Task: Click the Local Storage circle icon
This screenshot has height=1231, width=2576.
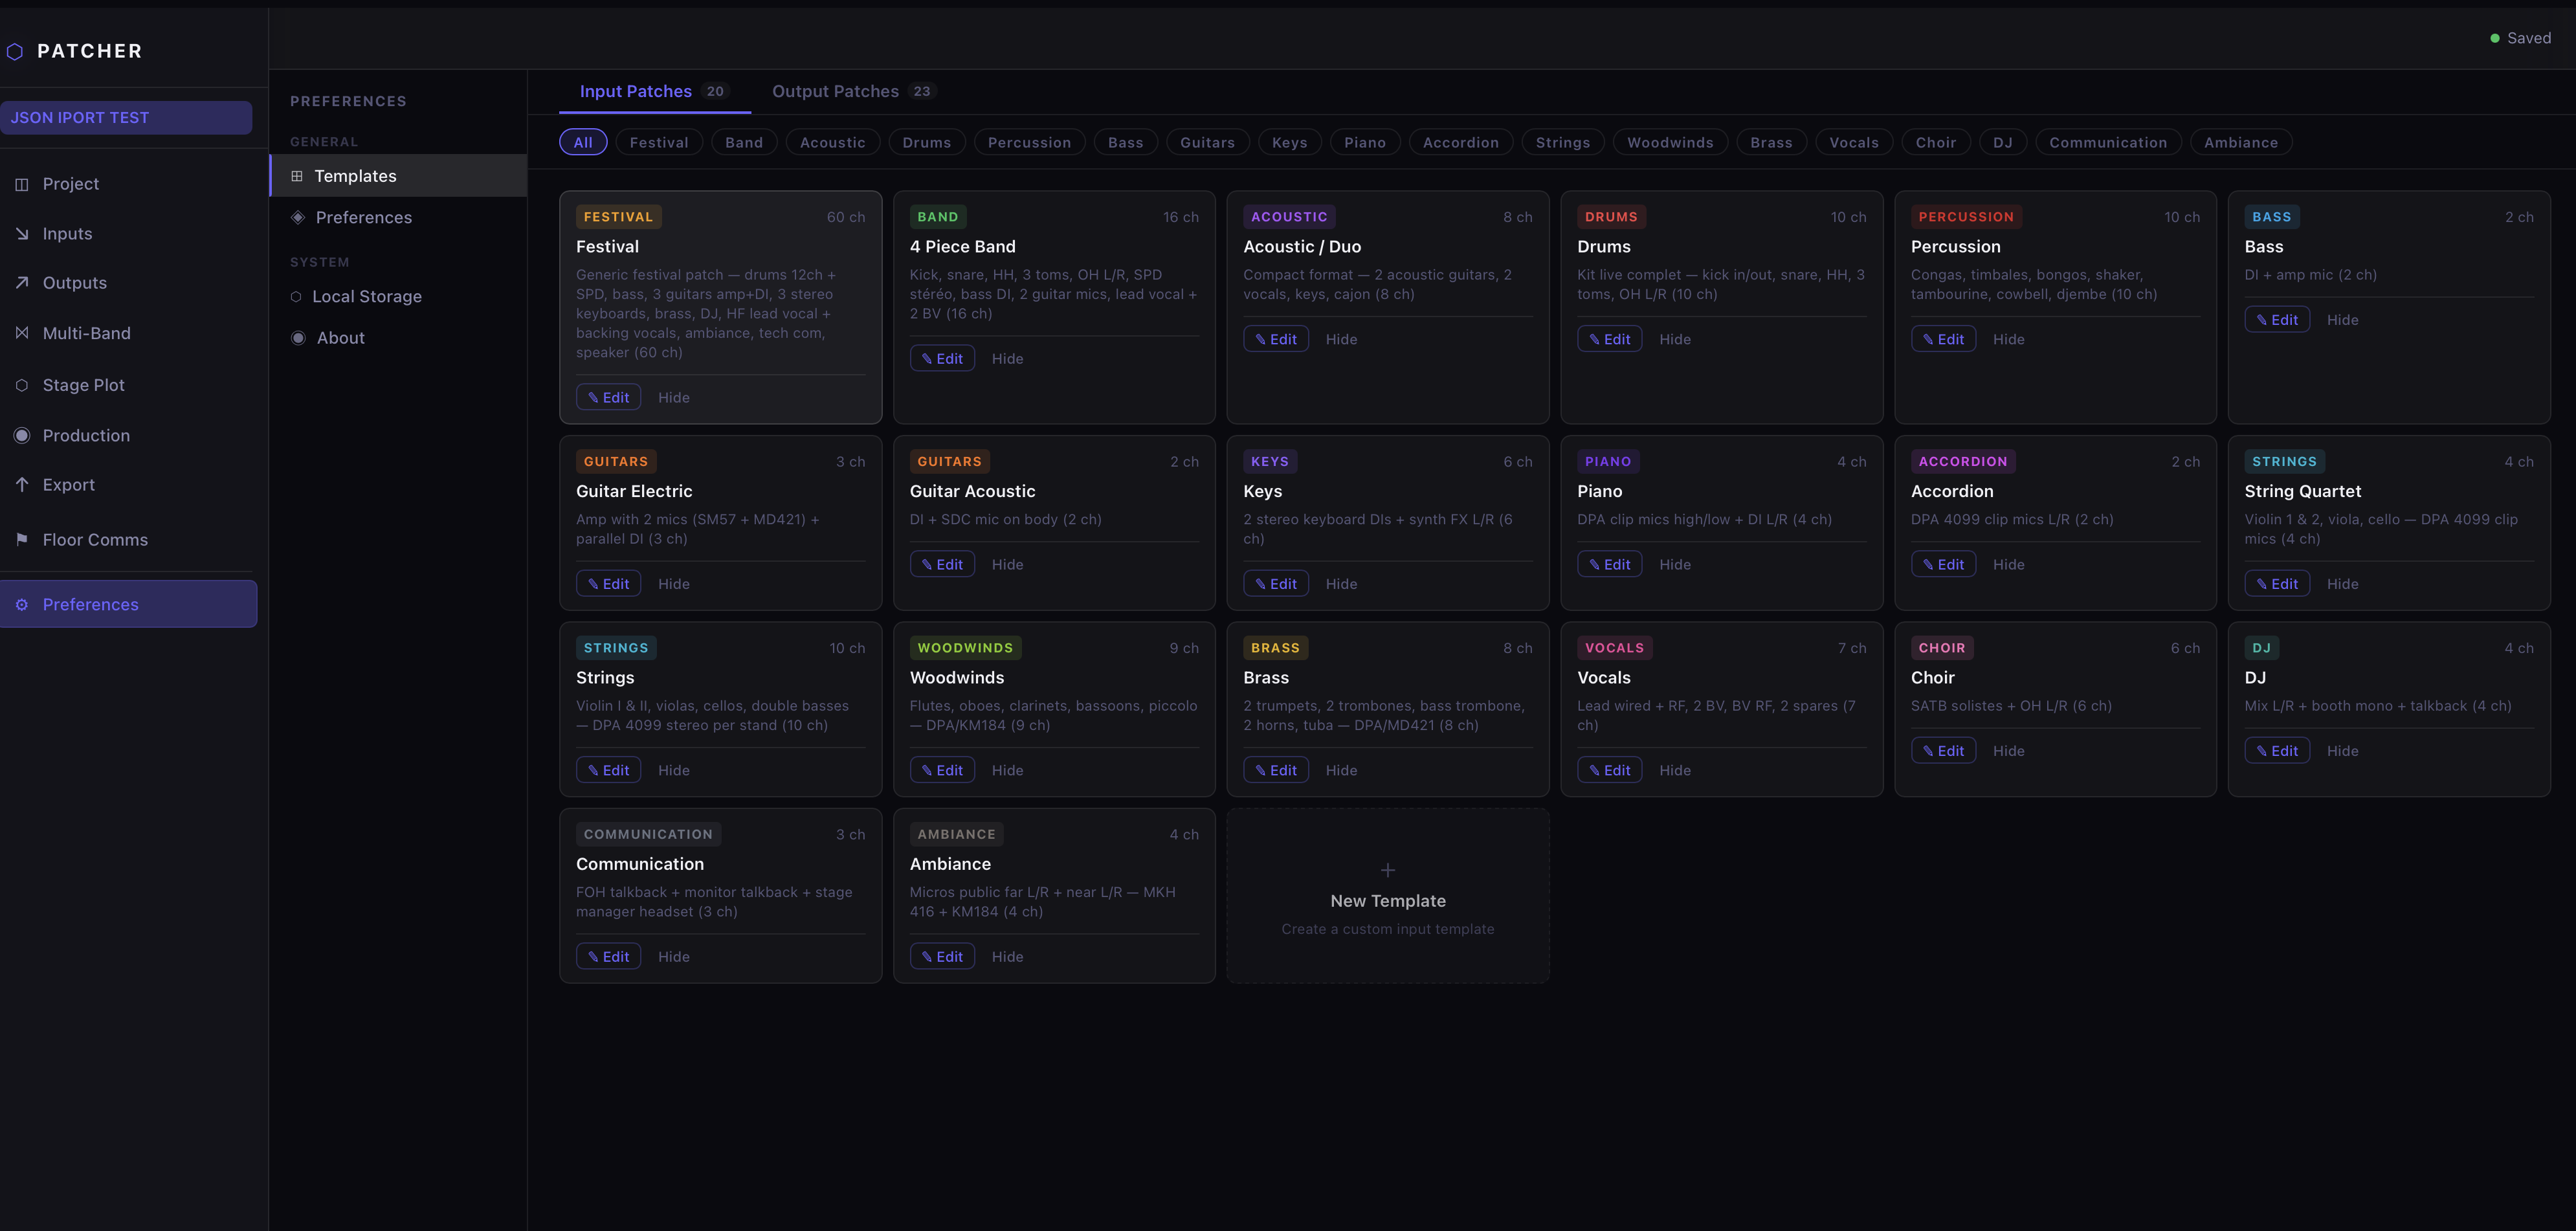Action: point(296,296)
